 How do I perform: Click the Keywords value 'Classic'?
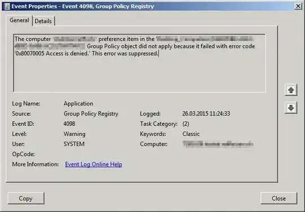coord(191,134)
